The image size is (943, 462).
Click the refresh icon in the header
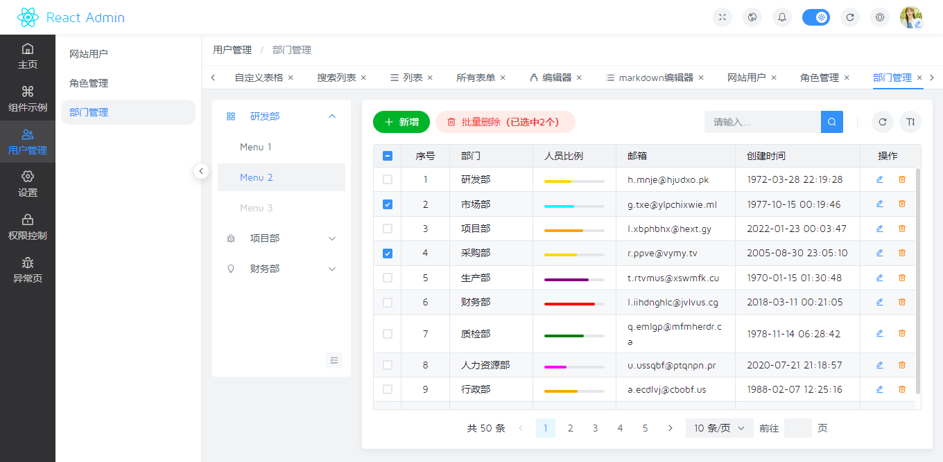(850, 17)
